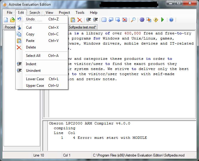Choose Lower Case from the Edit menu
The height and width of the screenshot is (161, 199).
[42, 79]
